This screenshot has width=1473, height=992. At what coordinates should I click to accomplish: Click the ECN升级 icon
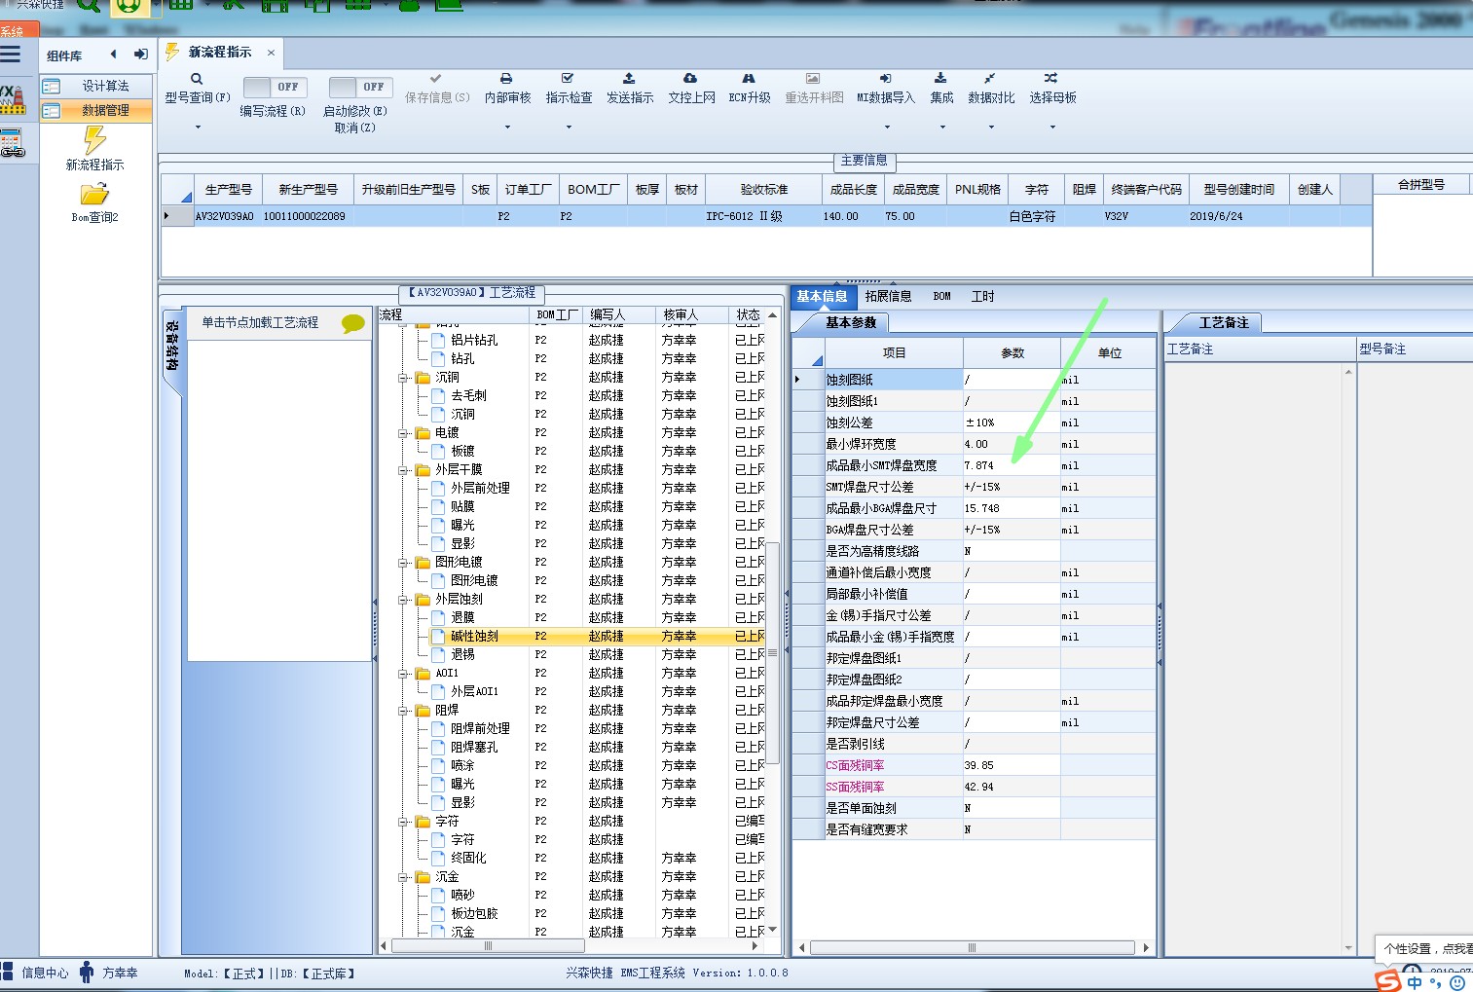click(749, 78)
